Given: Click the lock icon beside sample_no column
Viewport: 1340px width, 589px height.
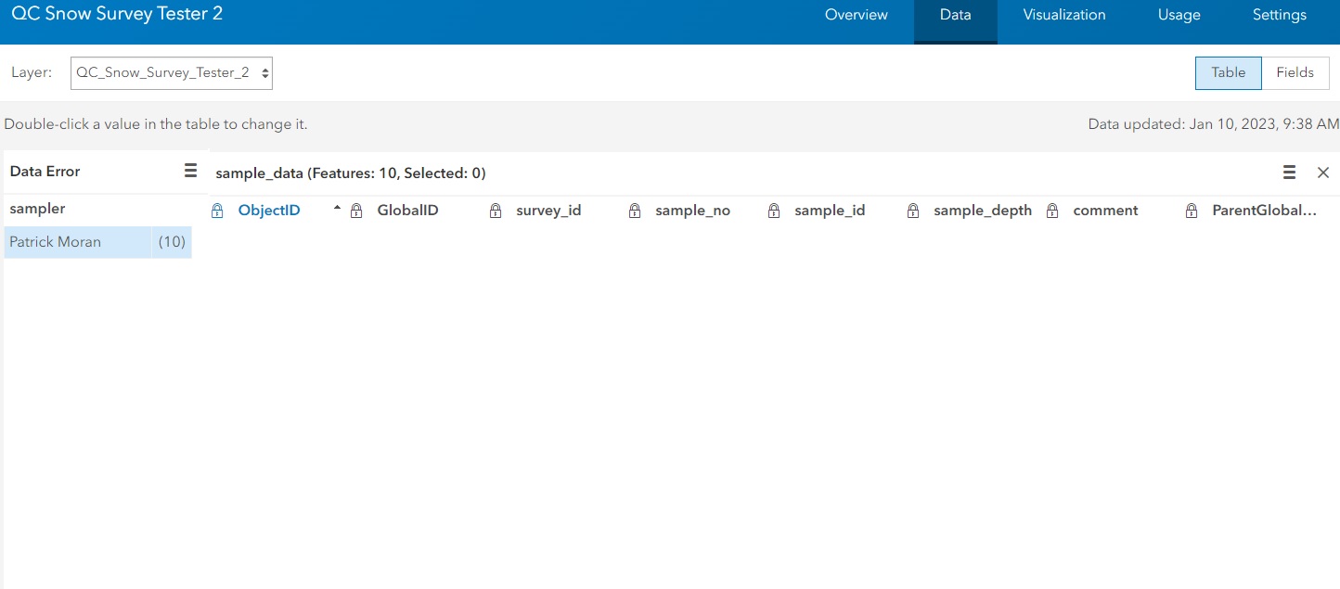Looking at the screenshot, I should pyautogui.click(x=635, y=210).
